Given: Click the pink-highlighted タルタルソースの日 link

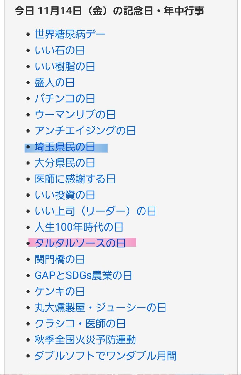Looking at the screenshot, I should point(80,243).
